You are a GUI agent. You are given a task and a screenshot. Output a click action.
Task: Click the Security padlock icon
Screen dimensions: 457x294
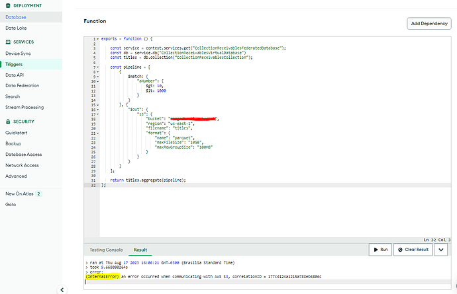click(7, 121)
